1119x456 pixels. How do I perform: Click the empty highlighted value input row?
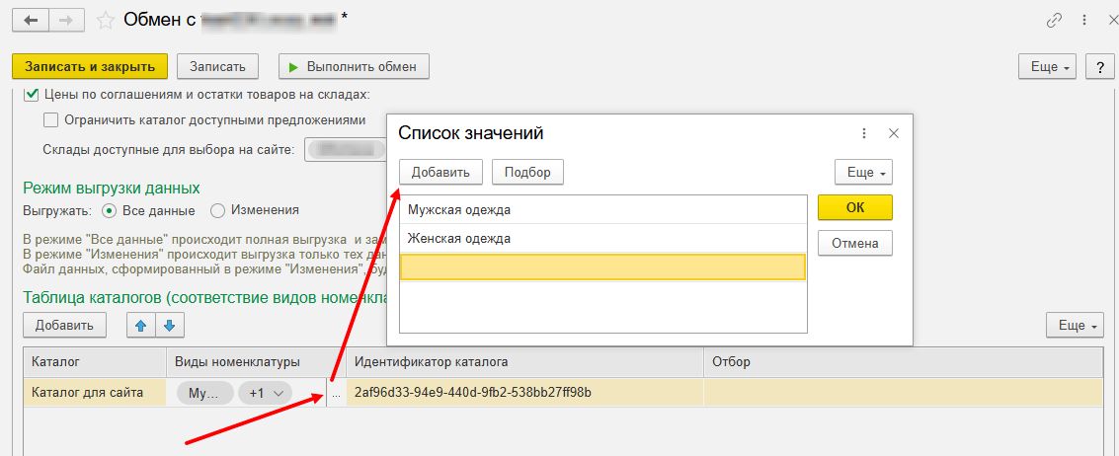(602, 267)
